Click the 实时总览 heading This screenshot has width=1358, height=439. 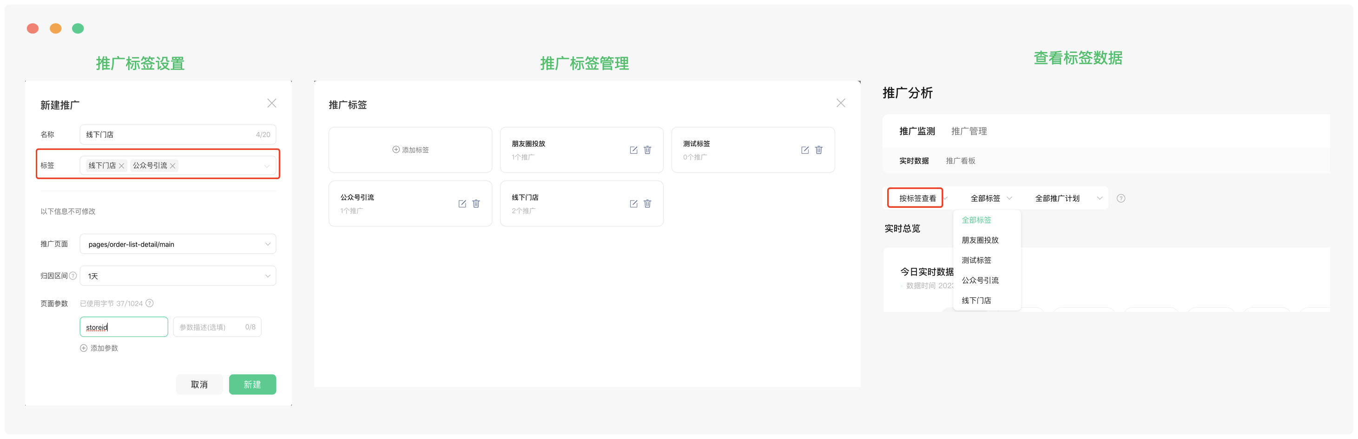[x=902, y=228]
